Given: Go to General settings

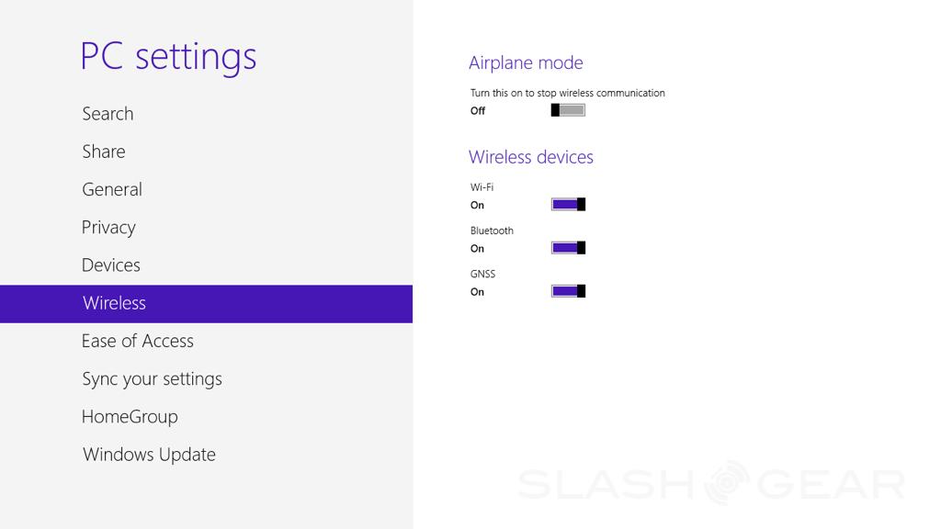Looking at the screenshot, I should tap(112, 189).
